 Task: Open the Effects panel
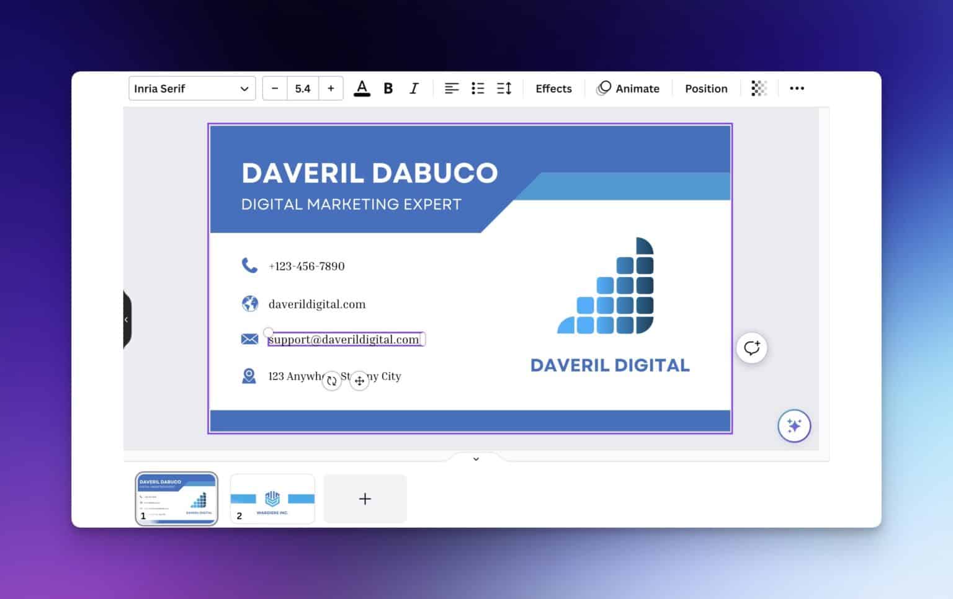(553, 88)
